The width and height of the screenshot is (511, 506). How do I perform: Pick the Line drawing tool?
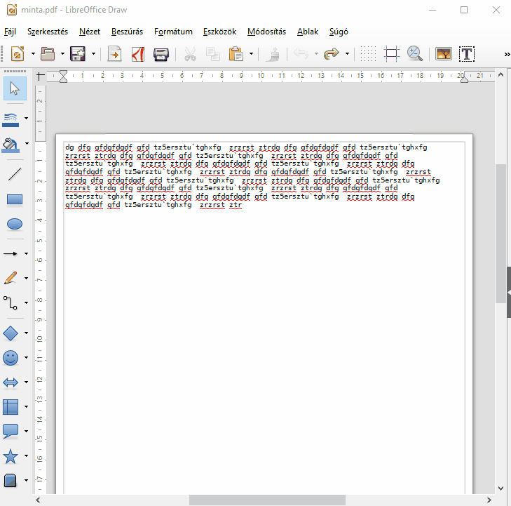[x=15, y=175]
